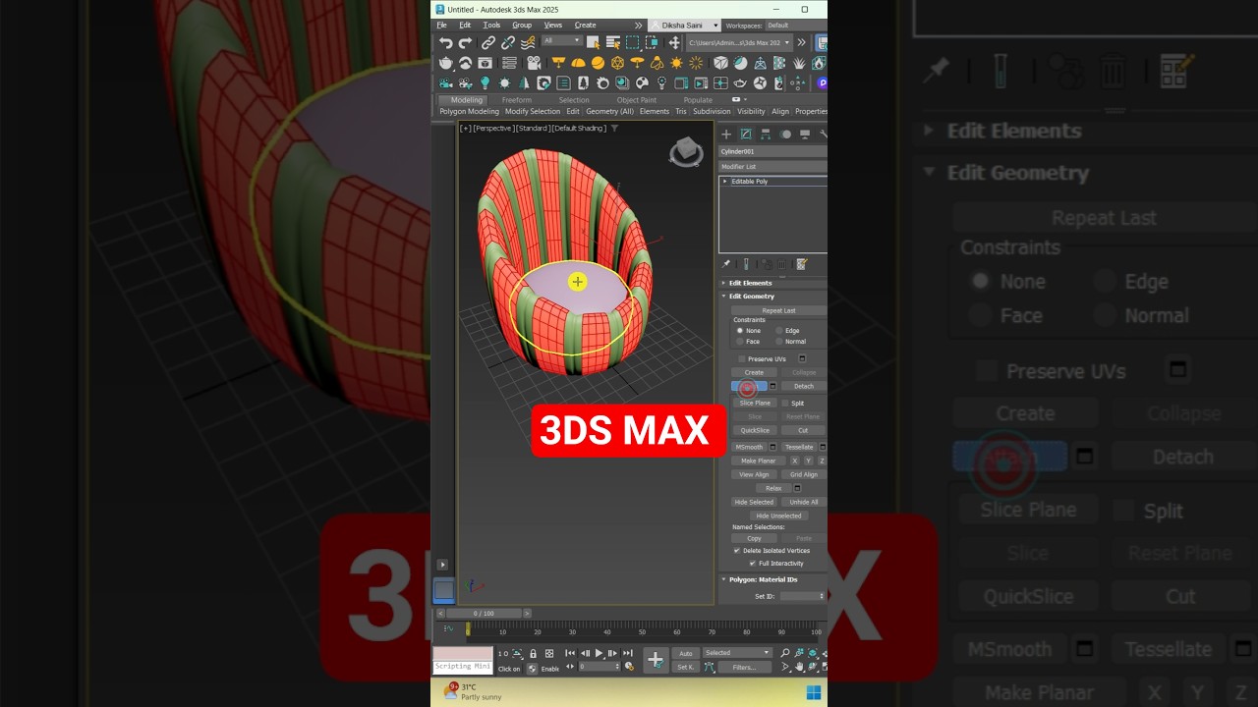Select the None constraint radio button
The height and width of the screenshot is (707, 1258).
741,331
